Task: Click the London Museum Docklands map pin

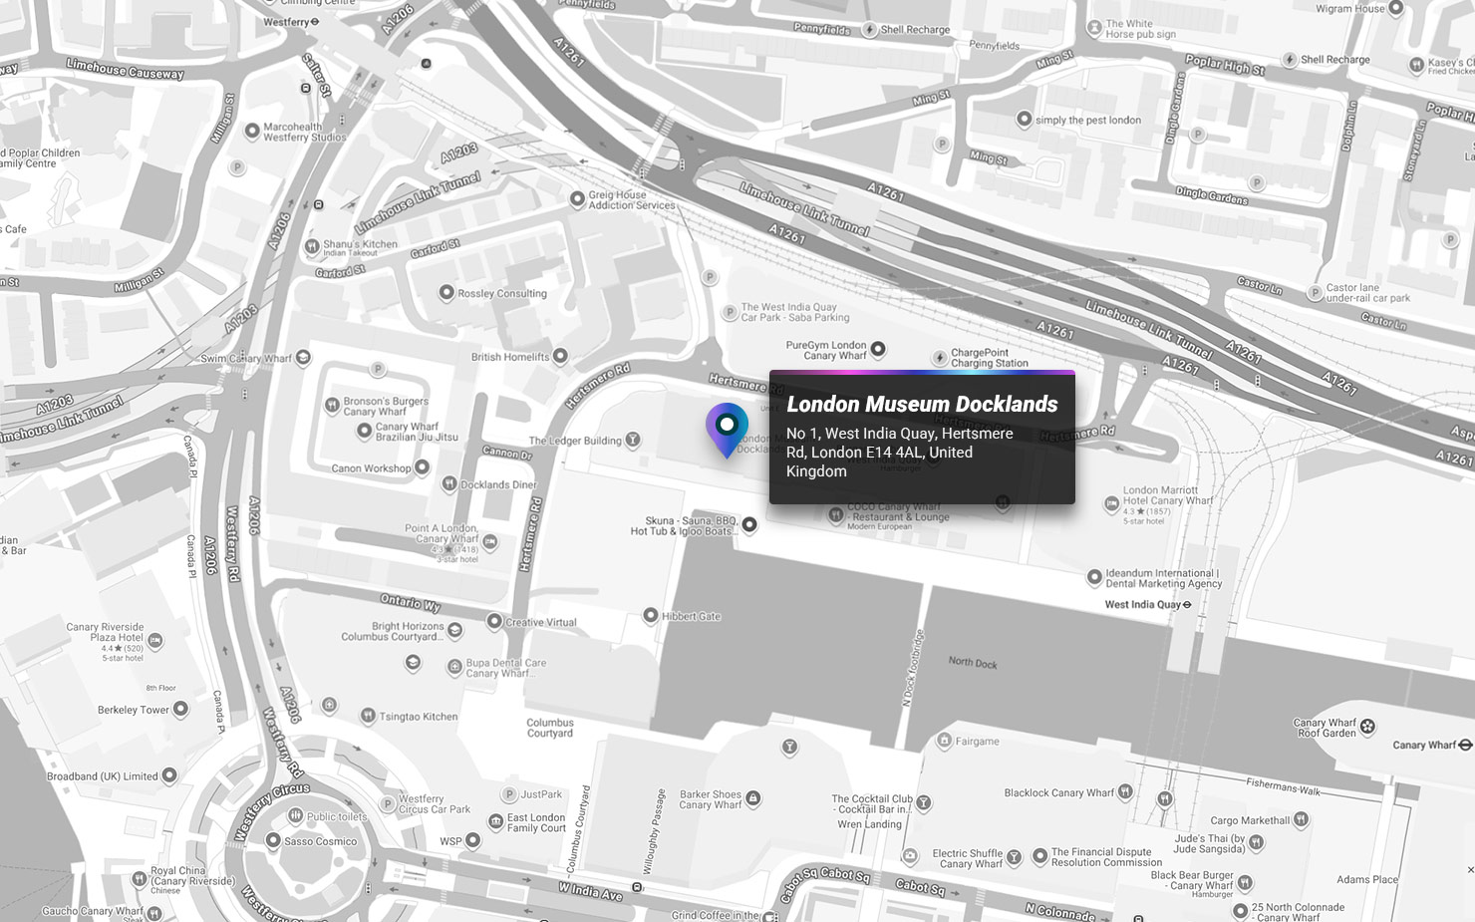Action: (728, 429)
